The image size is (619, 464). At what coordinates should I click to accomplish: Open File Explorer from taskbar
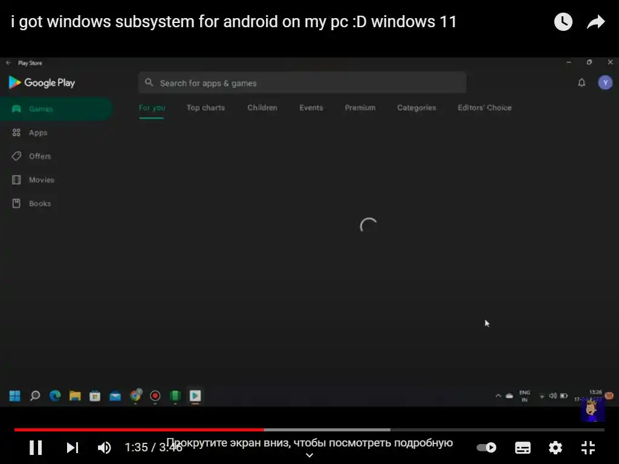point(75,395)
